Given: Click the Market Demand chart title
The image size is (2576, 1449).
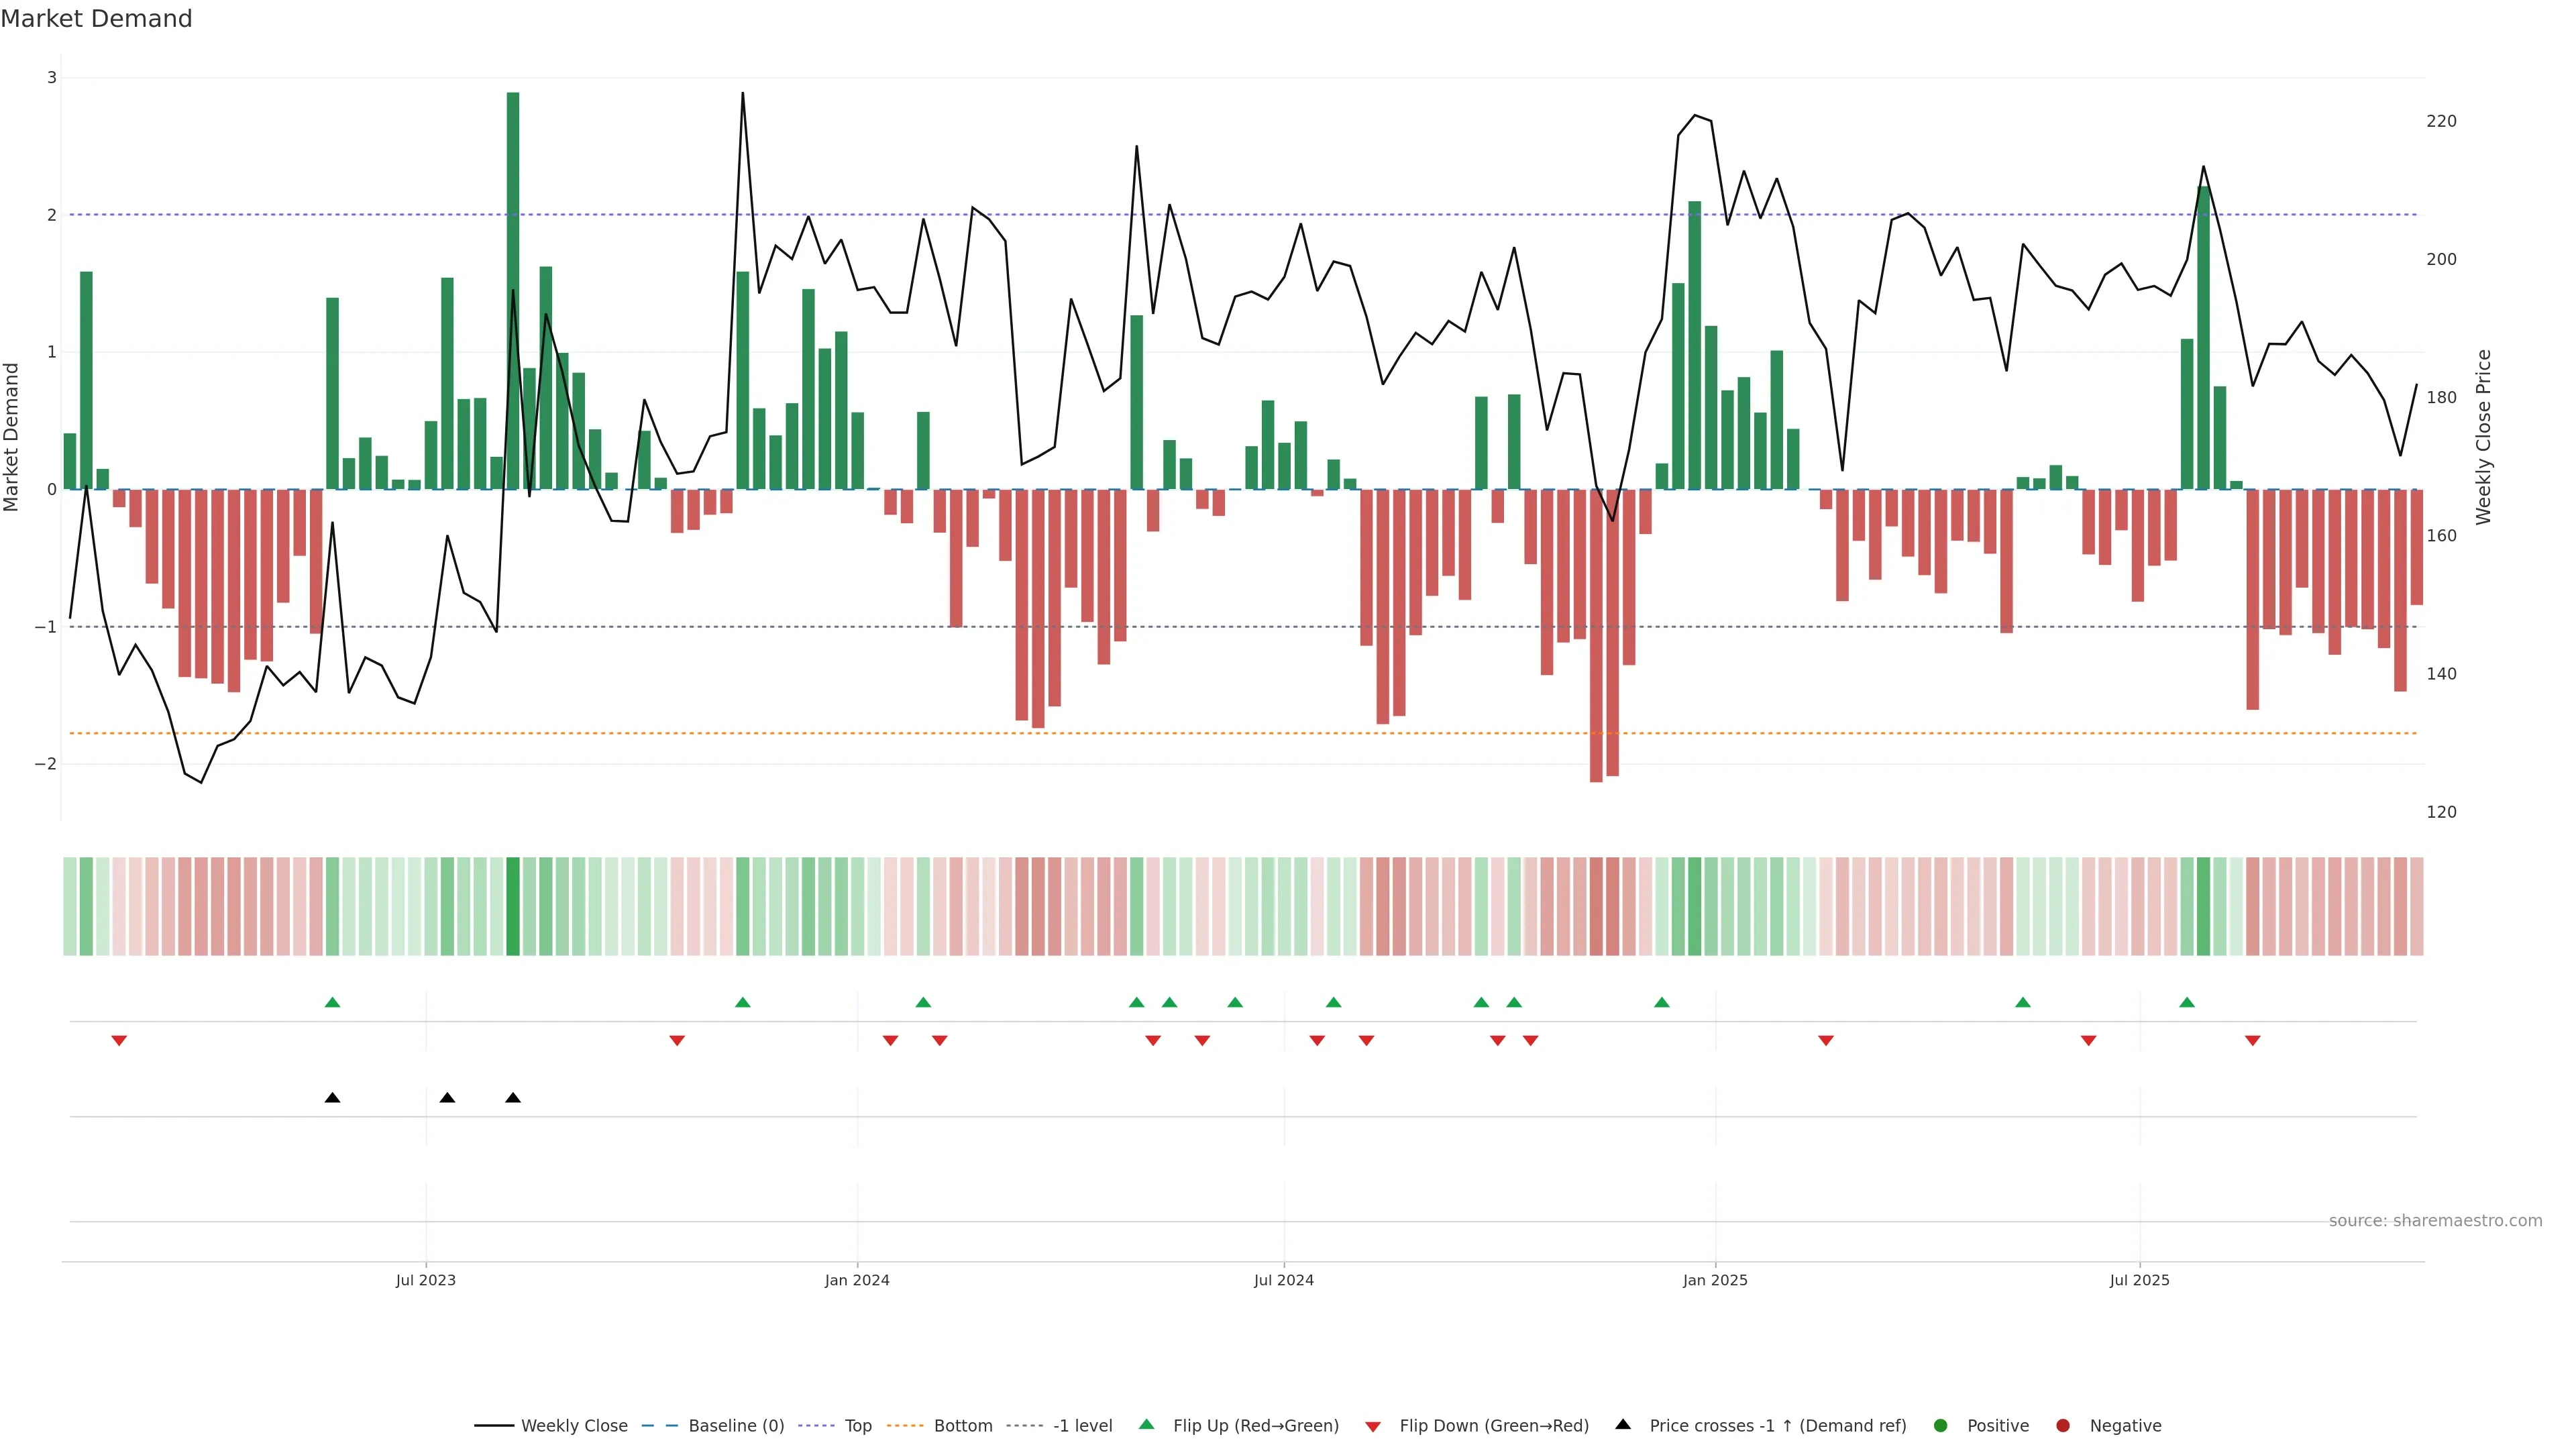Looking at the screenshot, I should point(96,19).
